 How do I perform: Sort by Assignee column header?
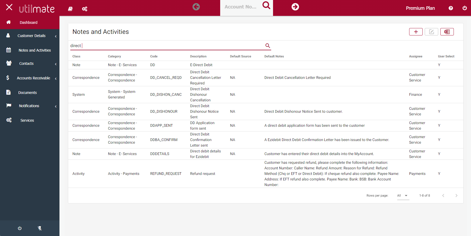416,56
